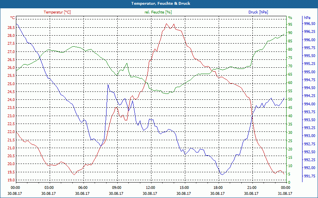The image size is (318, 198).
Task: Click pressure axis value 993,00
Action: pyautogui.click(x=310, y=136)
